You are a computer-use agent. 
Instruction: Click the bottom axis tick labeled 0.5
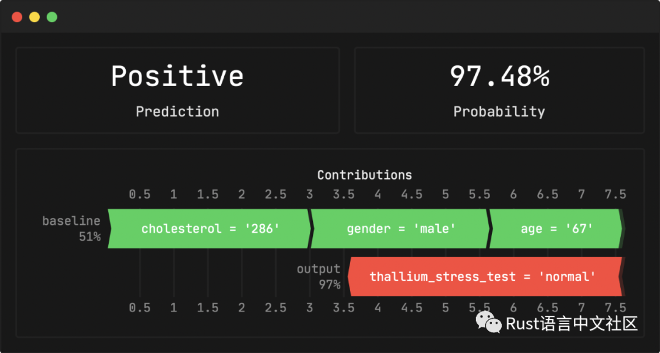point(140,308)
